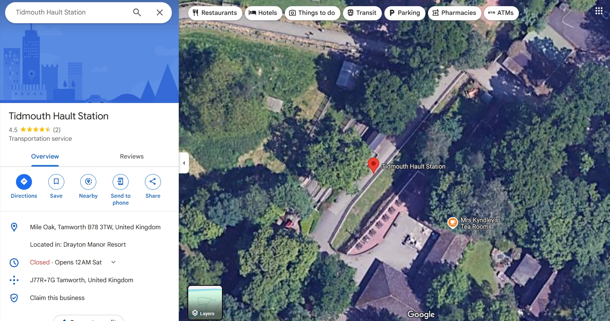This screenshot has height=321, width=610.
Task: Show Pharmacies on the map
Action: 455,13
